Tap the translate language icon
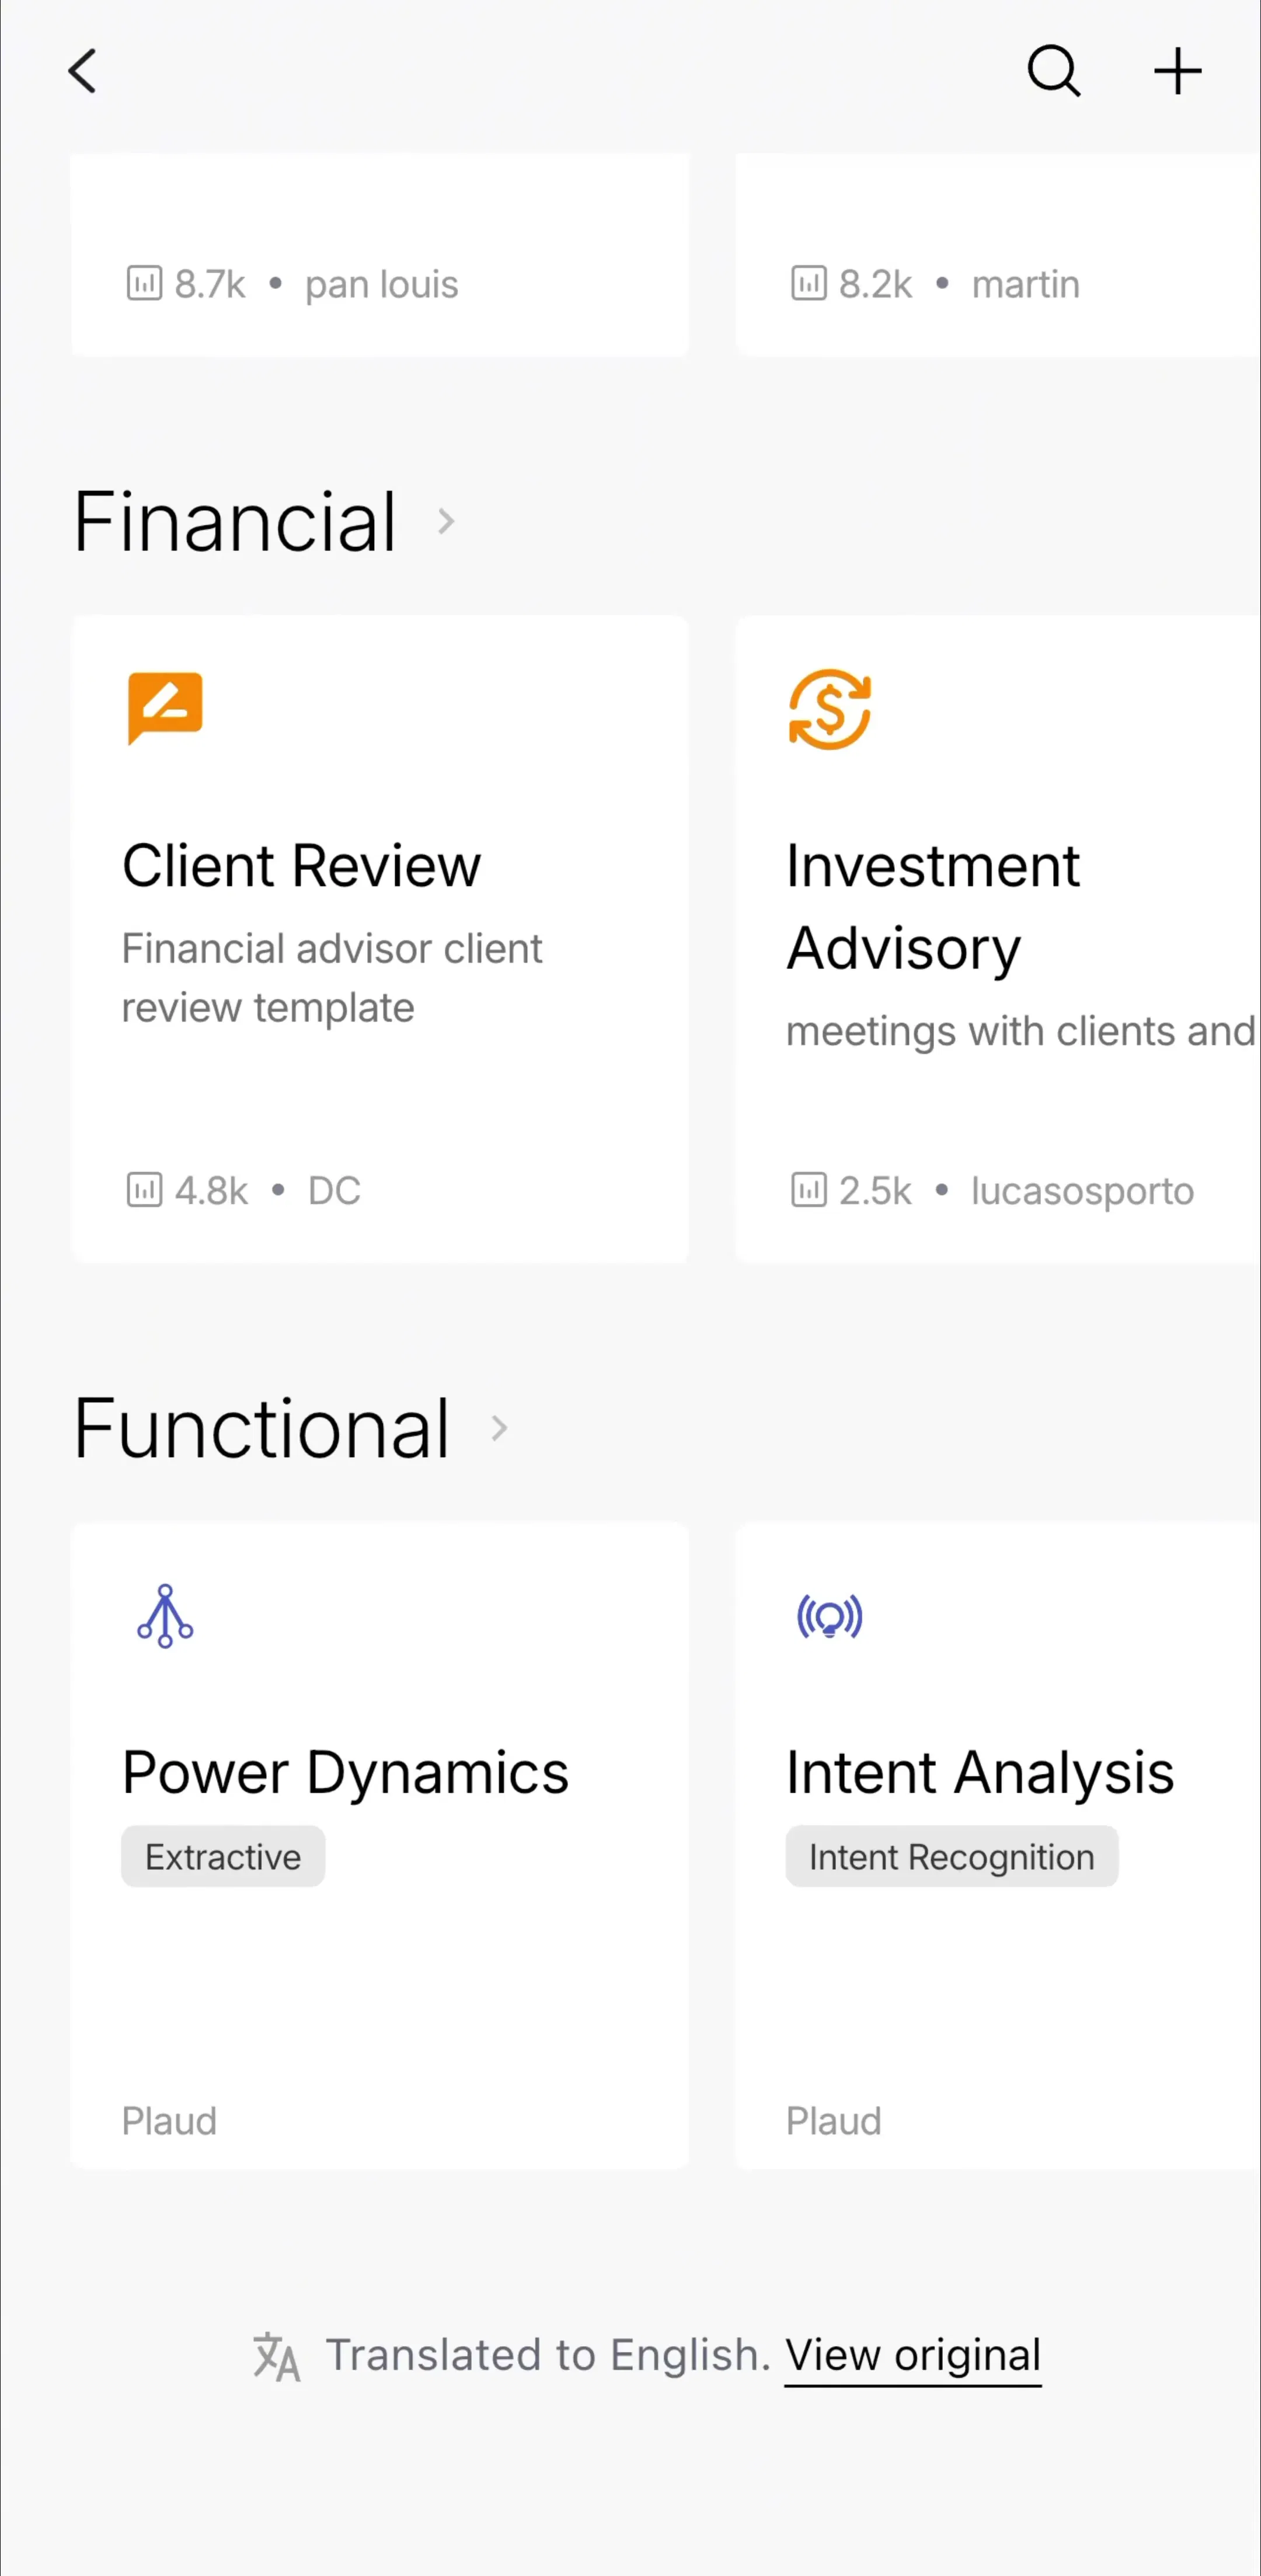The image size is (1261, 2576). (x=276, y=2356)
